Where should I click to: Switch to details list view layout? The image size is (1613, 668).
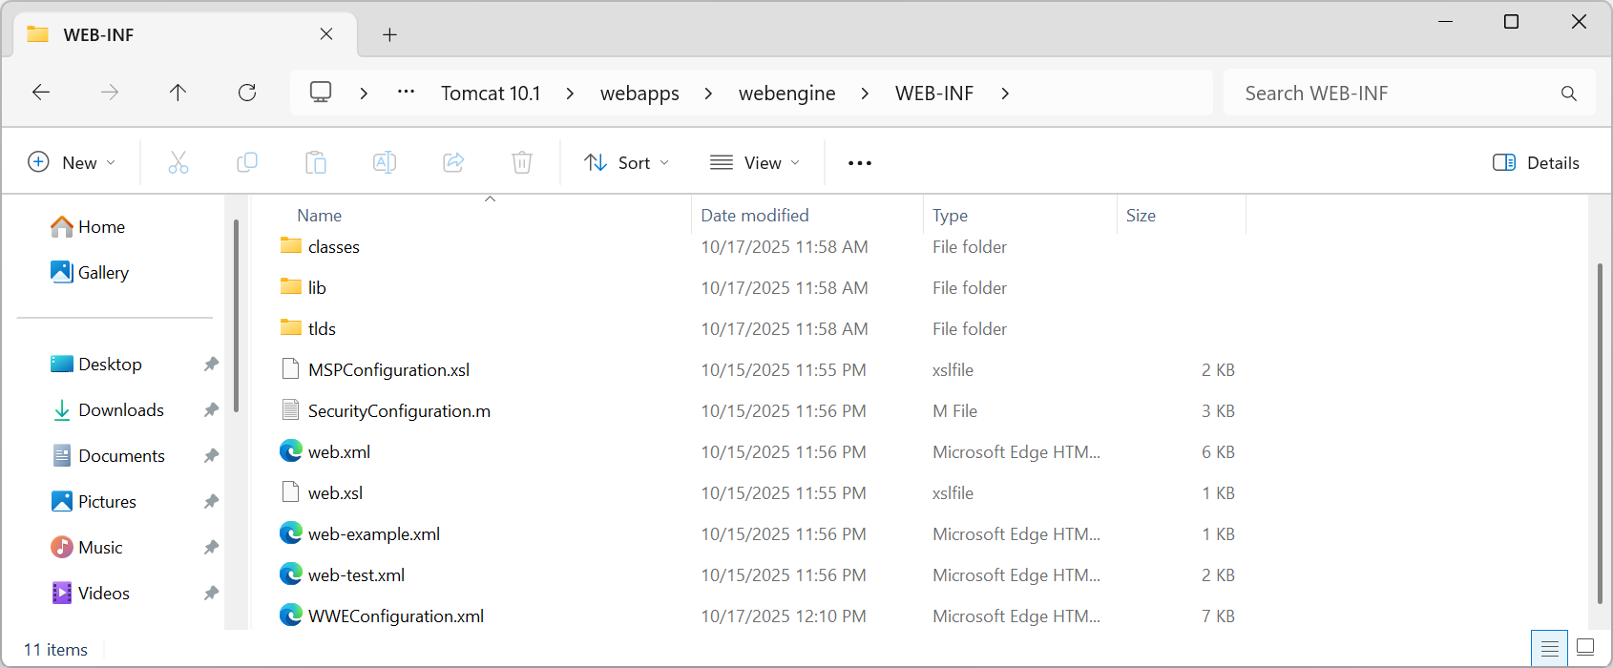[x=1549, y=648]
